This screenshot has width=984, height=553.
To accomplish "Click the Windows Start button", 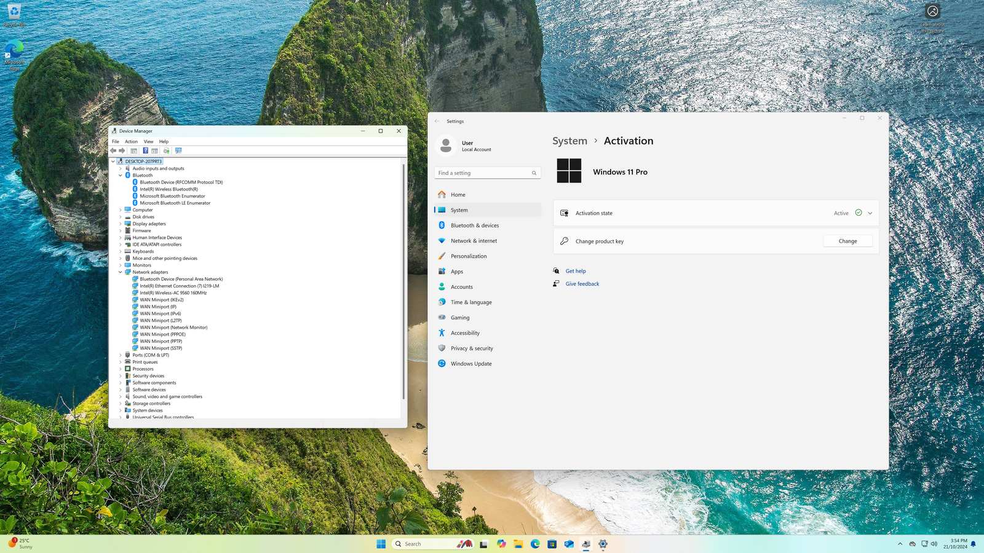I will (x=381, y=544).
